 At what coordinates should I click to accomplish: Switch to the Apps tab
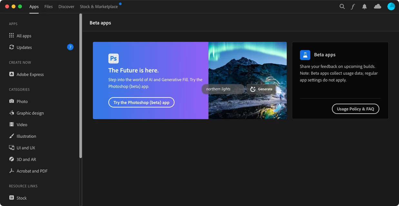tap(34, 6)
